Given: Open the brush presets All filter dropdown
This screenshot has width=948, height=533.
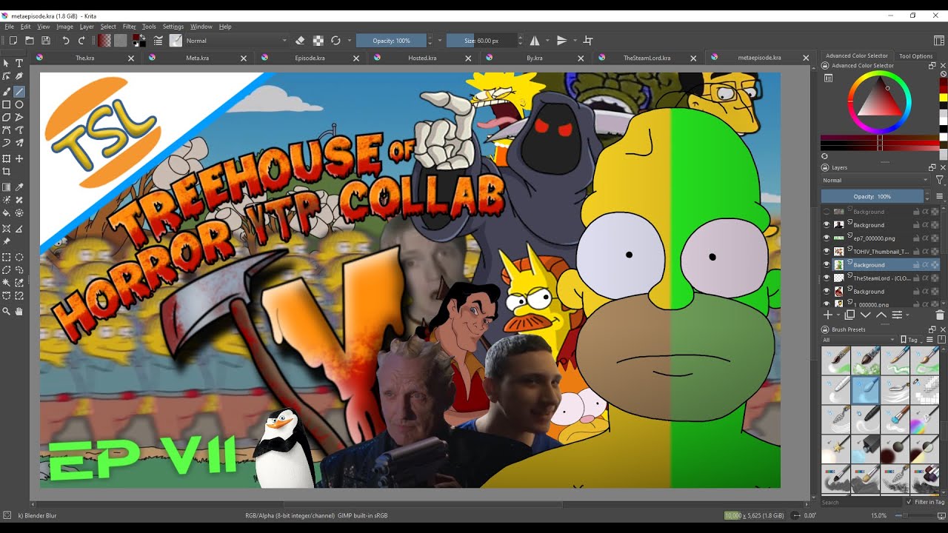Looking at the screenshot, I should pos(859,340).
